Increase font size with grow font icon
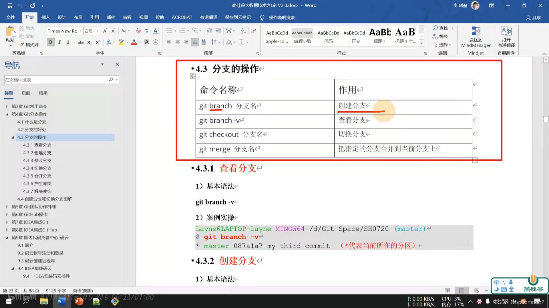The width and height of the screenshot is (549, 308). pos(105,31)
